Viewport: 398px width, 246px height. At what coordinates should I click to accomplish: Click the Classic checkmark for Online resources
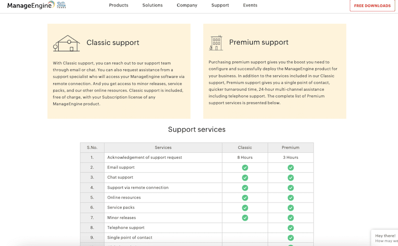245,198
